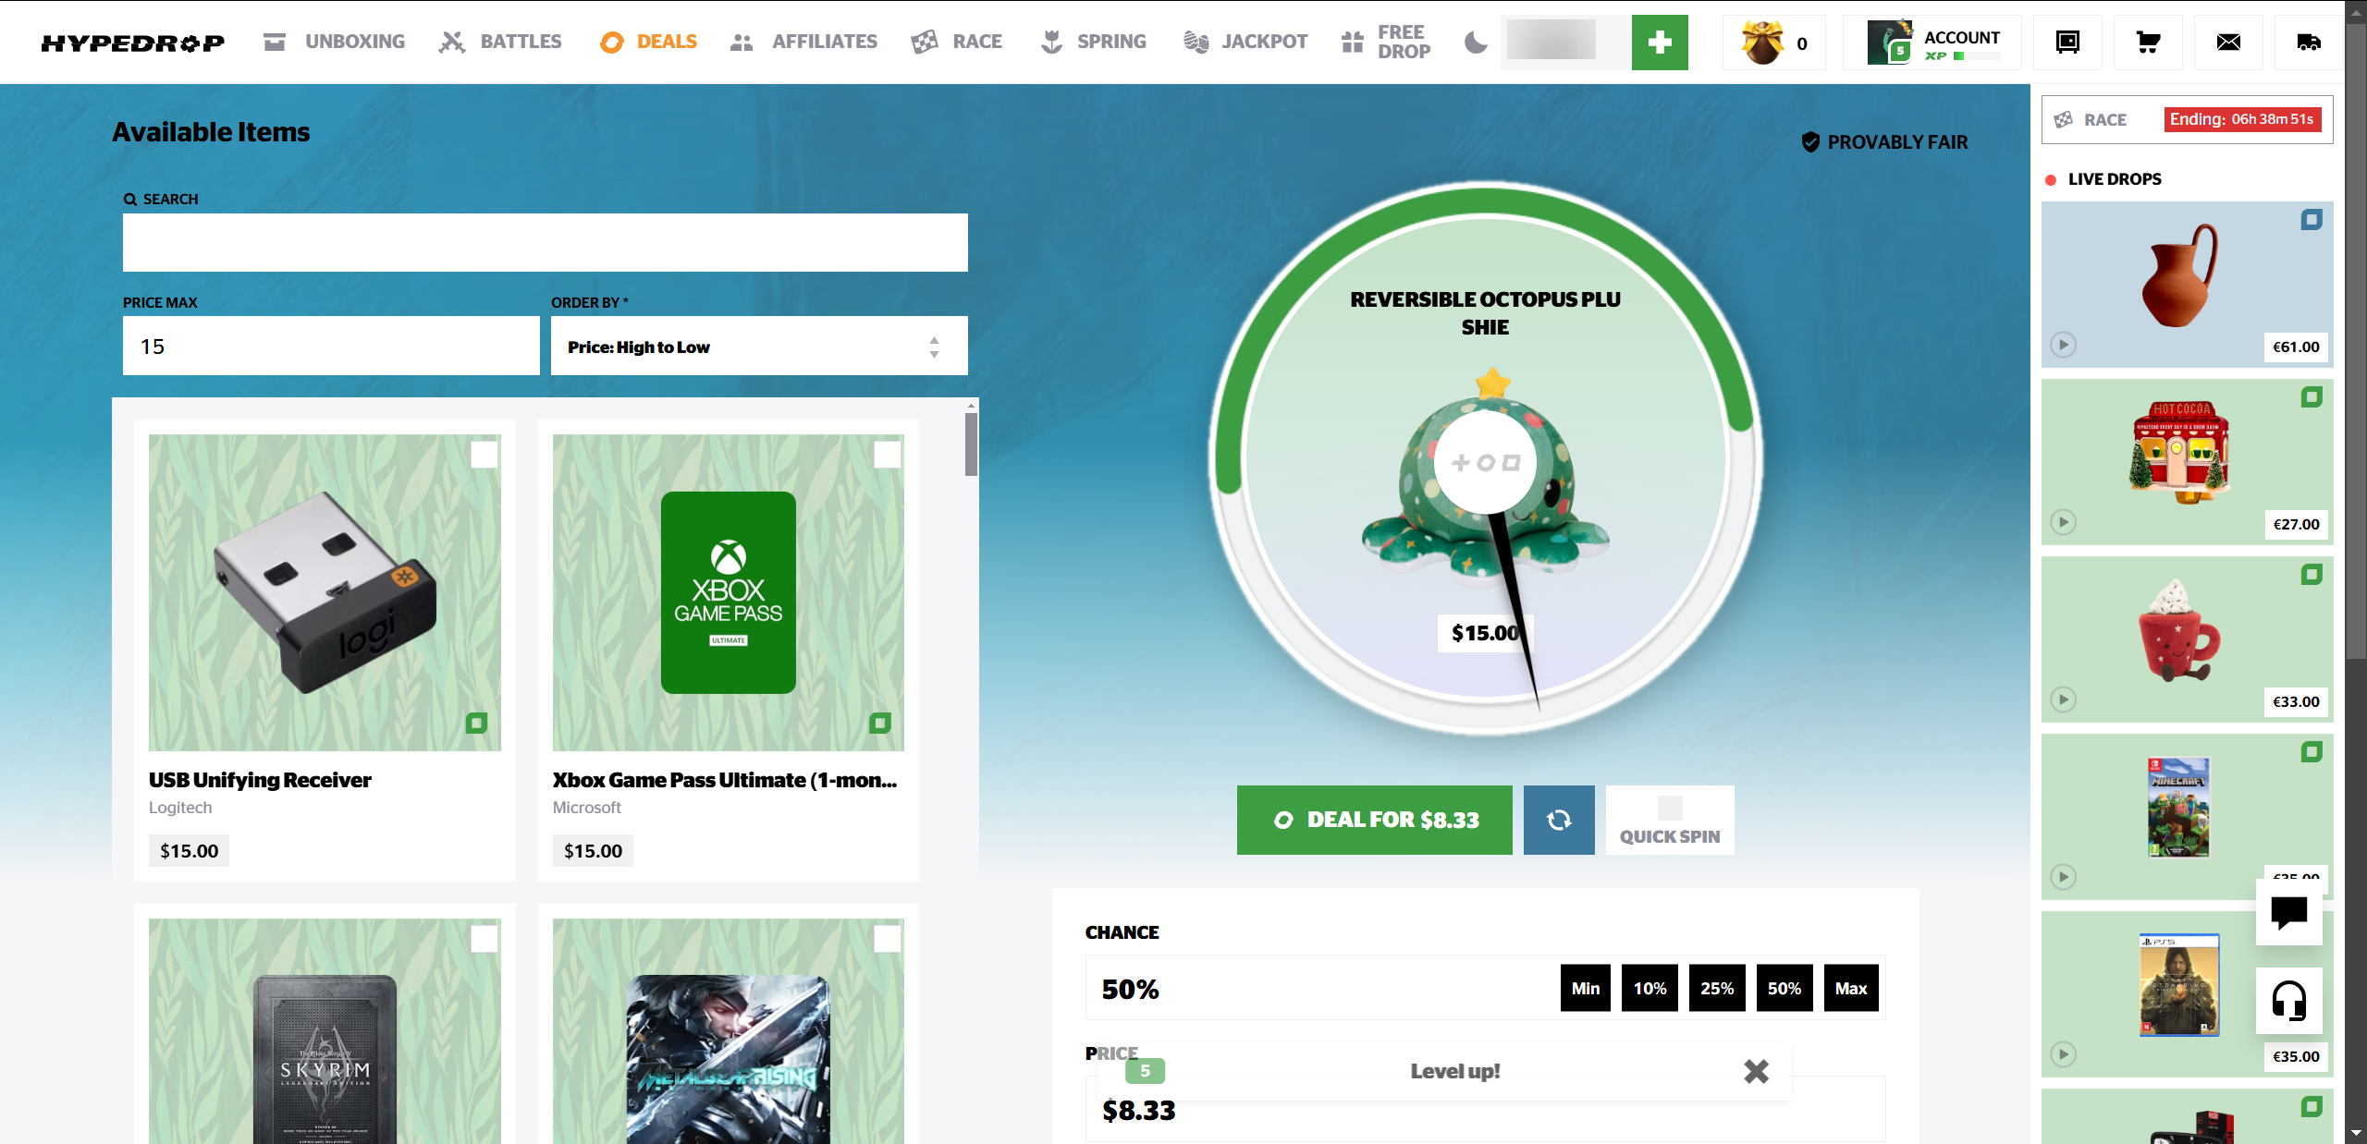Viewport: 2367px width, 1144px height.
Task: Select the USB Unifying Receiver checkbox
Action: point(484,455)
